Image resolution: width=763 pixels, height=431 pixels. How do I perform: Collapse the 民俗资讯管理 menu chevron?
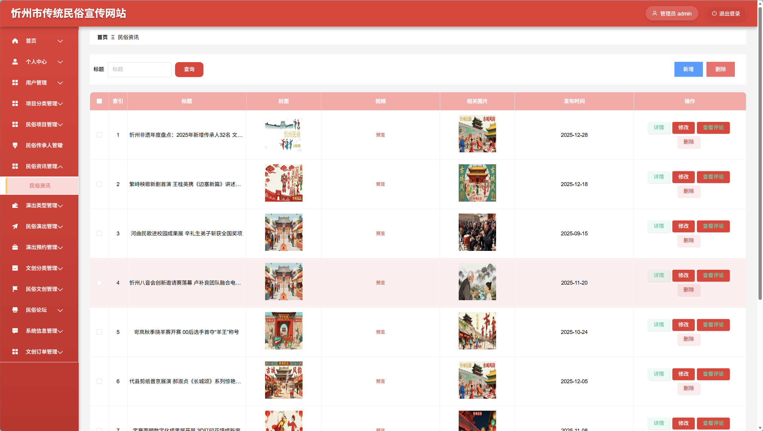coord(60,167)
